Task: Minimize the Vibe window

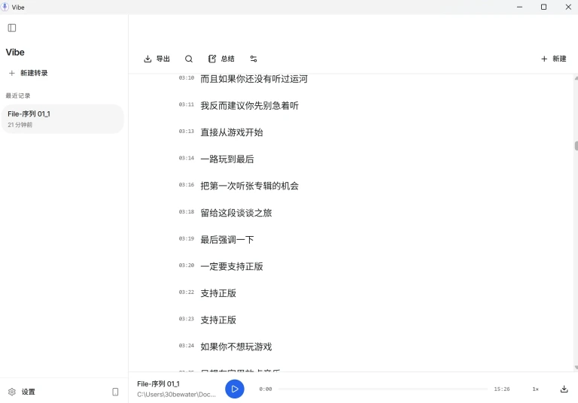Action: point(519,7)
